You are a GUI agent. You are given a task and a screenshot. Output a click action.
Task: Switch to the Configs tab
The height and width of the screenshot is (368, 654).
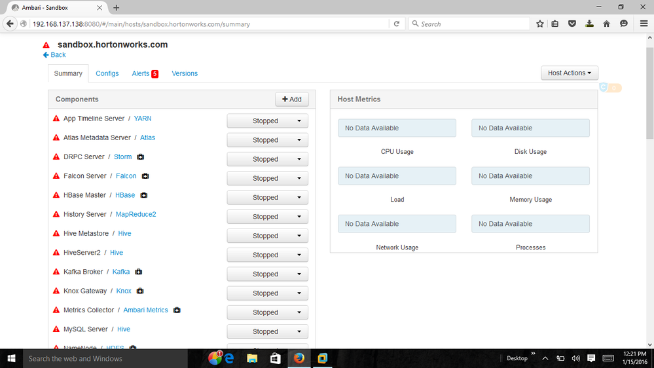click(107, 73)
